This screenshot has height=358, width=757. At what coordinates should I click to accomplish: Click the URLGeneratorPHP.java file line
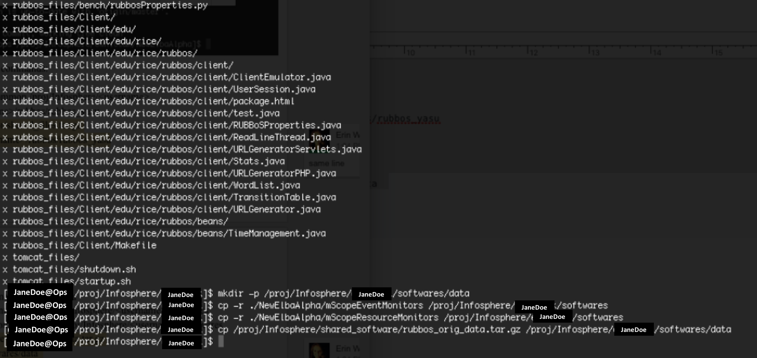[x=169, y=173]
